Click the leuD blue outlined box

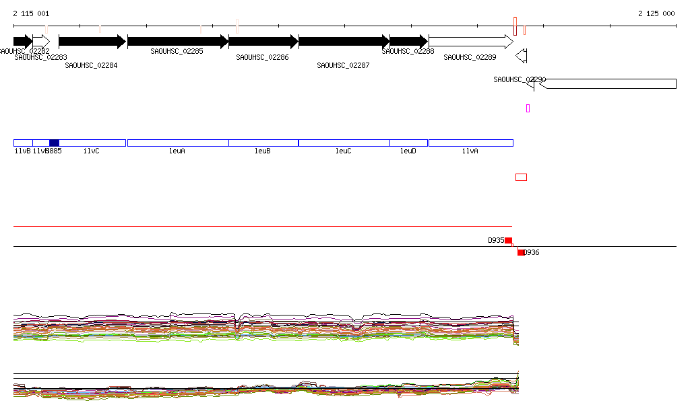(409, 143)
